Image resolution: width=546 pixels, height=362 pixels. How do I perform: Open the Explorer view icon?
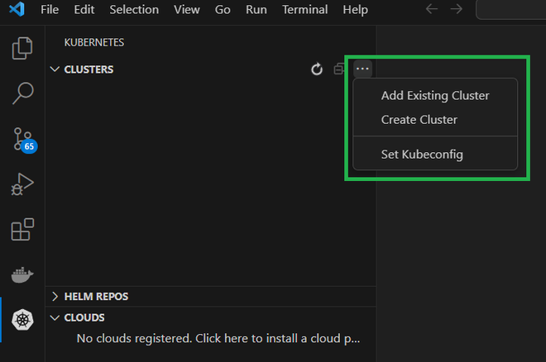[22, 48]
